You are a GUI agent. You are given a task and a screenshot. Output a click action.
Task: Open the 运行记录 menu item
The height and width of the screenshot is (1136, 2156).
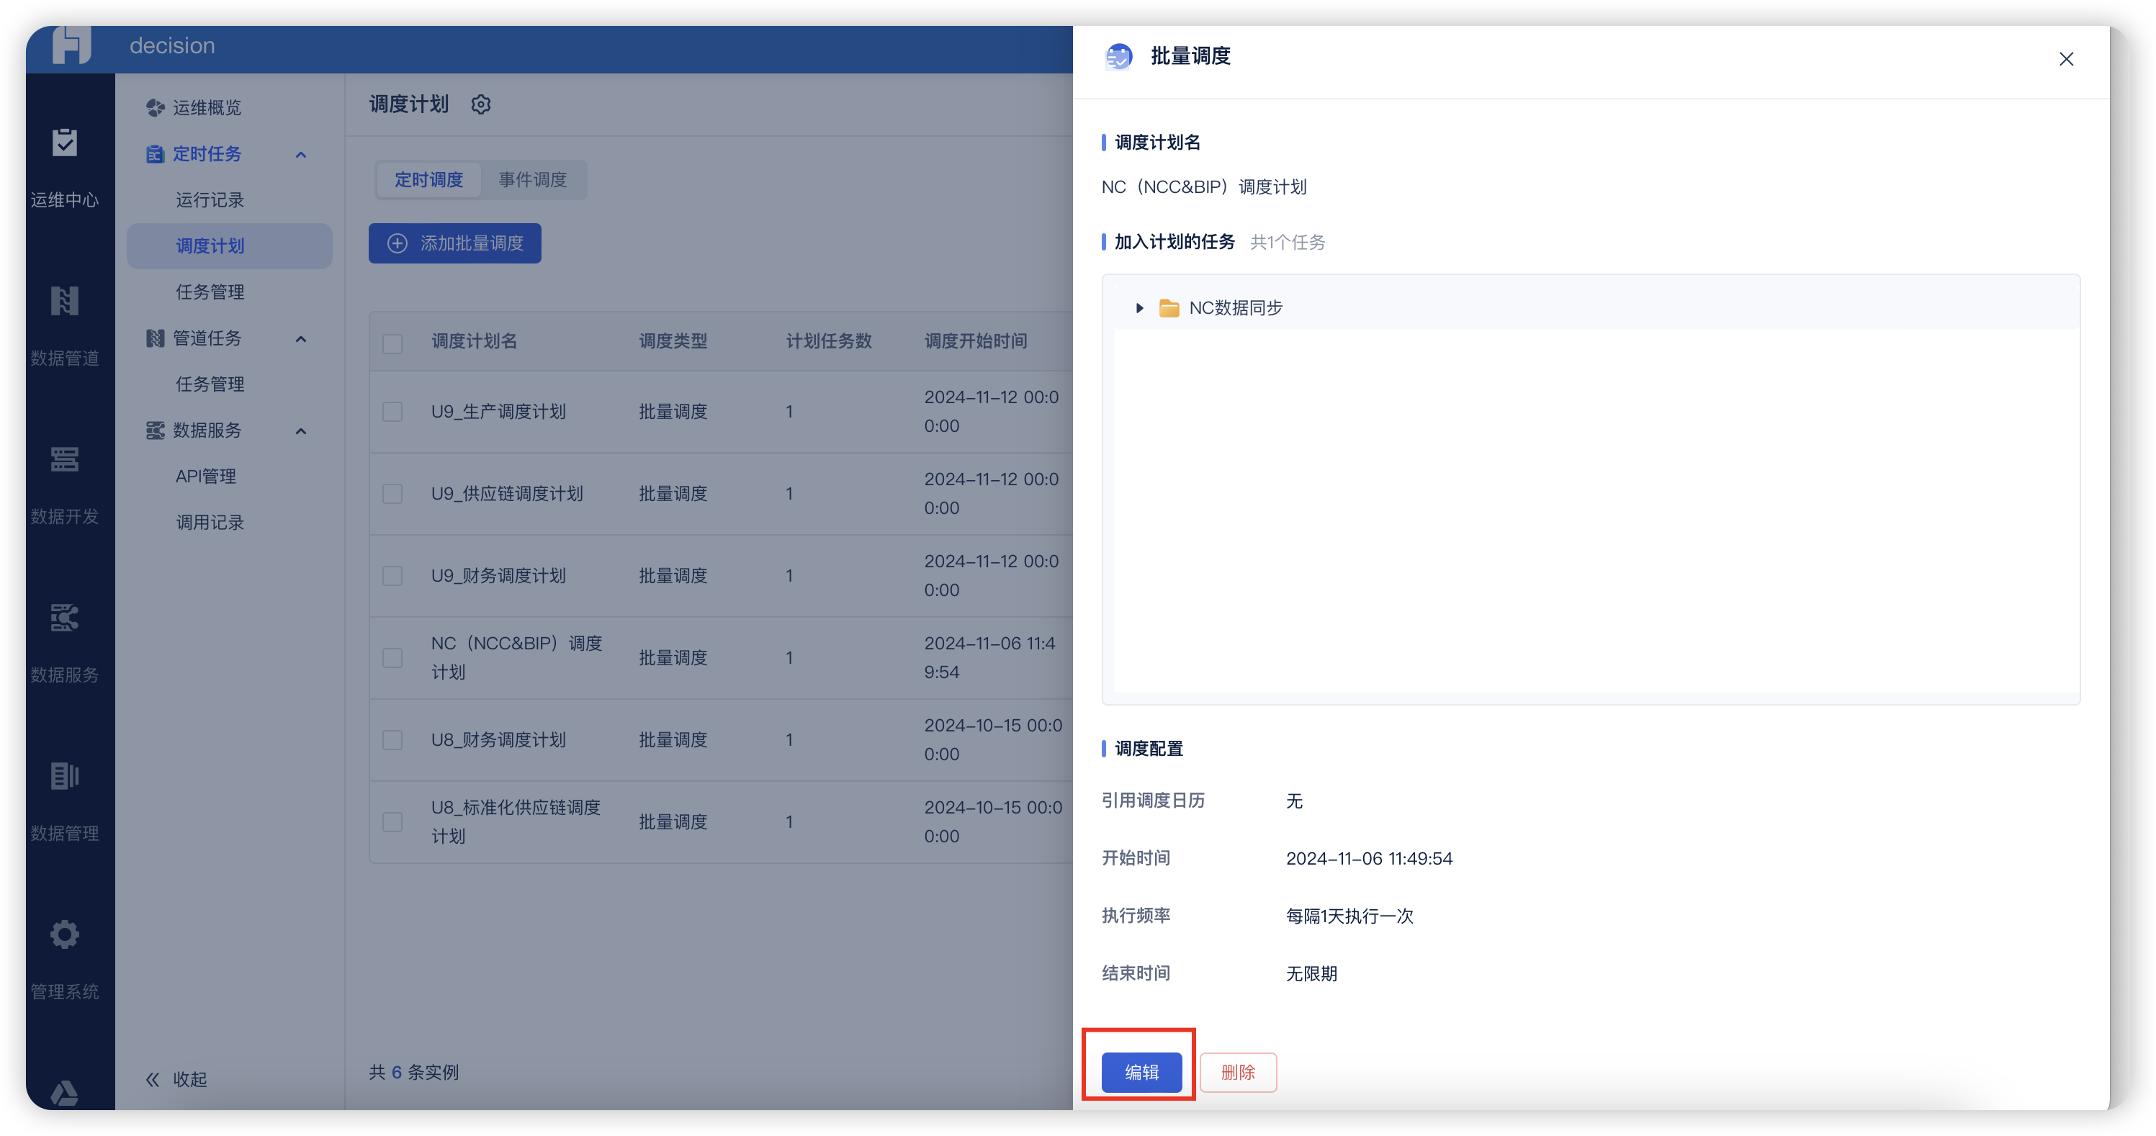(x=210, y=200)
